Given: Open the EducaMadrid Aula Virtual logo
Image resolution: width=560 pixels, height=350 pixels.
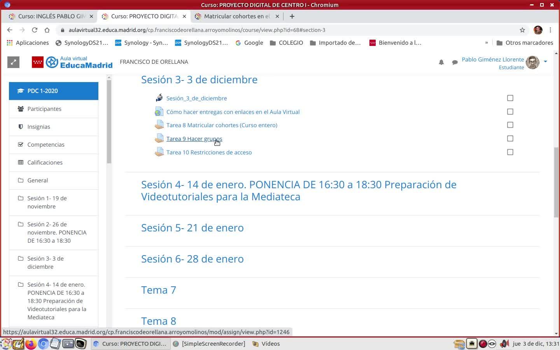Looking at the screenshot, I should pos(72,62).
